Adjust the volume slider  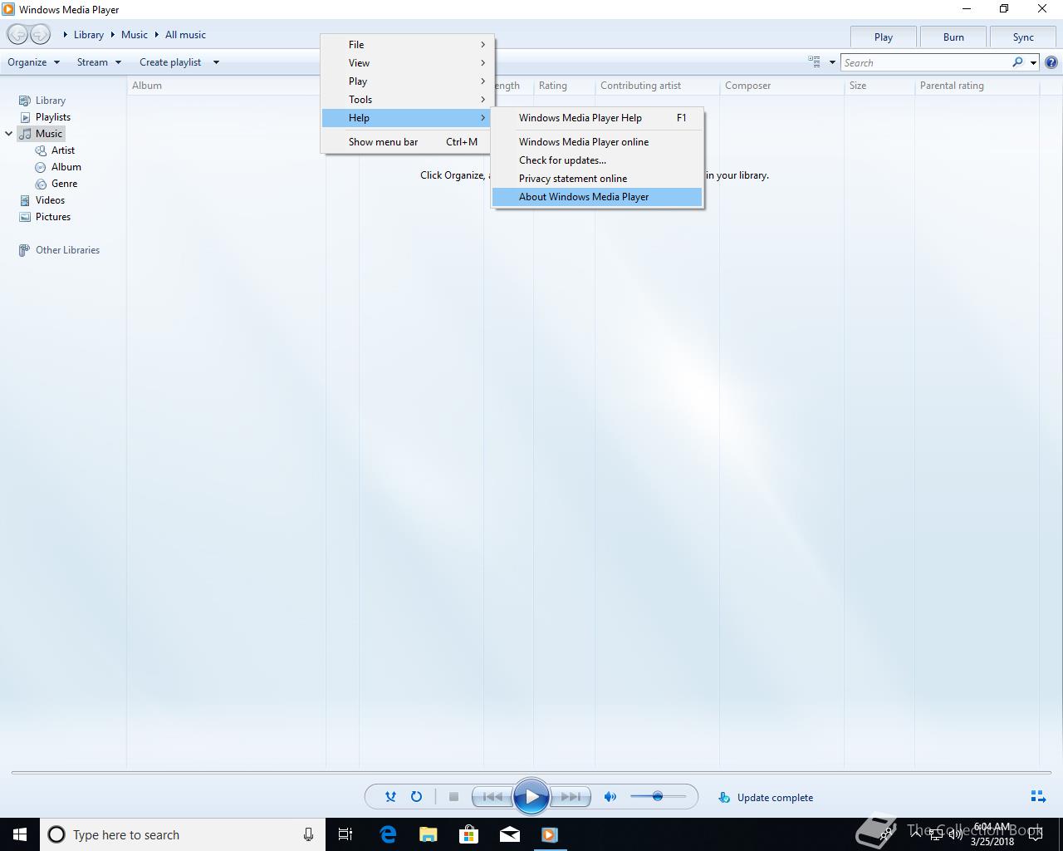click(658, 796)
